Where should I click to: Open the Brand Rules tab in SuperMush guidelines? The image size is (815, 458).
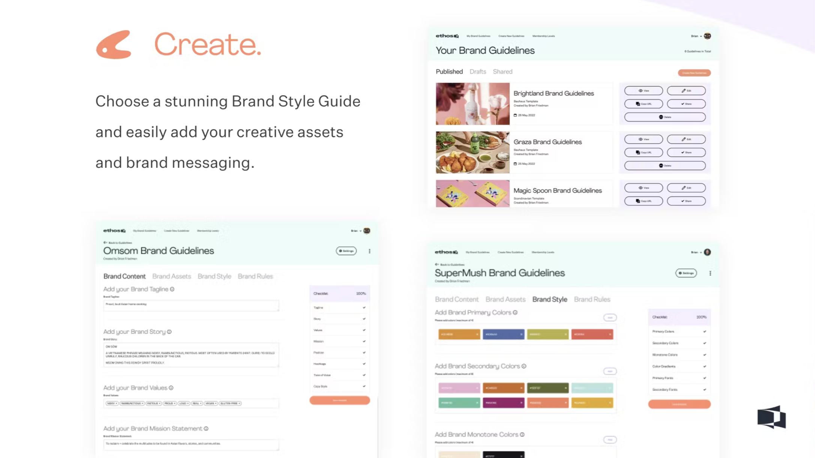point(592,299)
